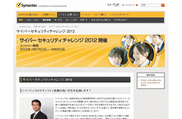The image size is (182, 119).
Task: Click the orange search go arrow button
Action: (x=163, y=5)
